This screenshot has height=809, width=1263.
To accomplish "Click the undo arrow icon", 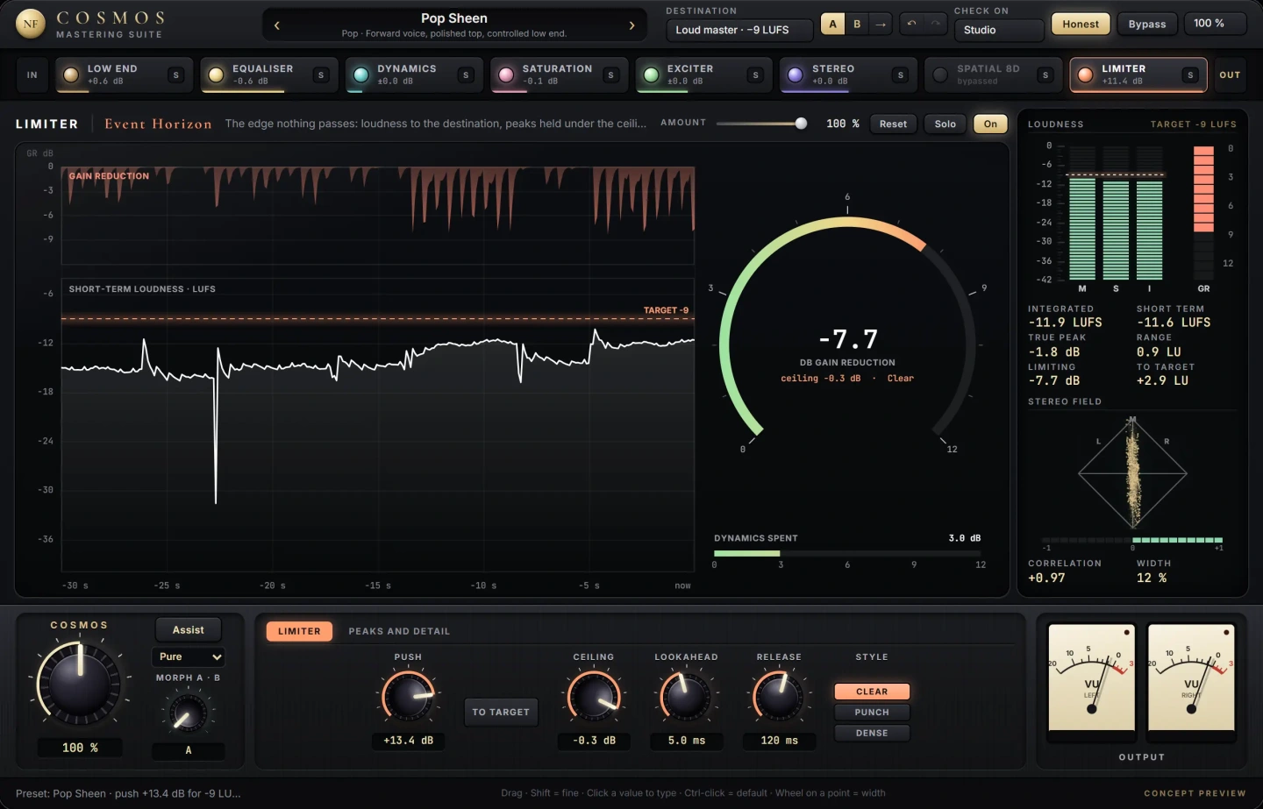I will [912, 25].
